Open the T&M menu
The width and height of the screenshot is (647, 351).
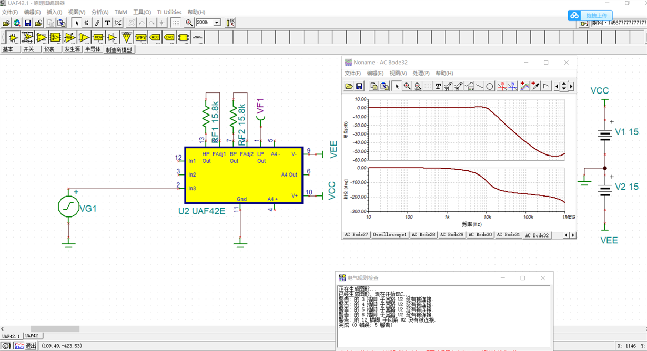point(121,12)
